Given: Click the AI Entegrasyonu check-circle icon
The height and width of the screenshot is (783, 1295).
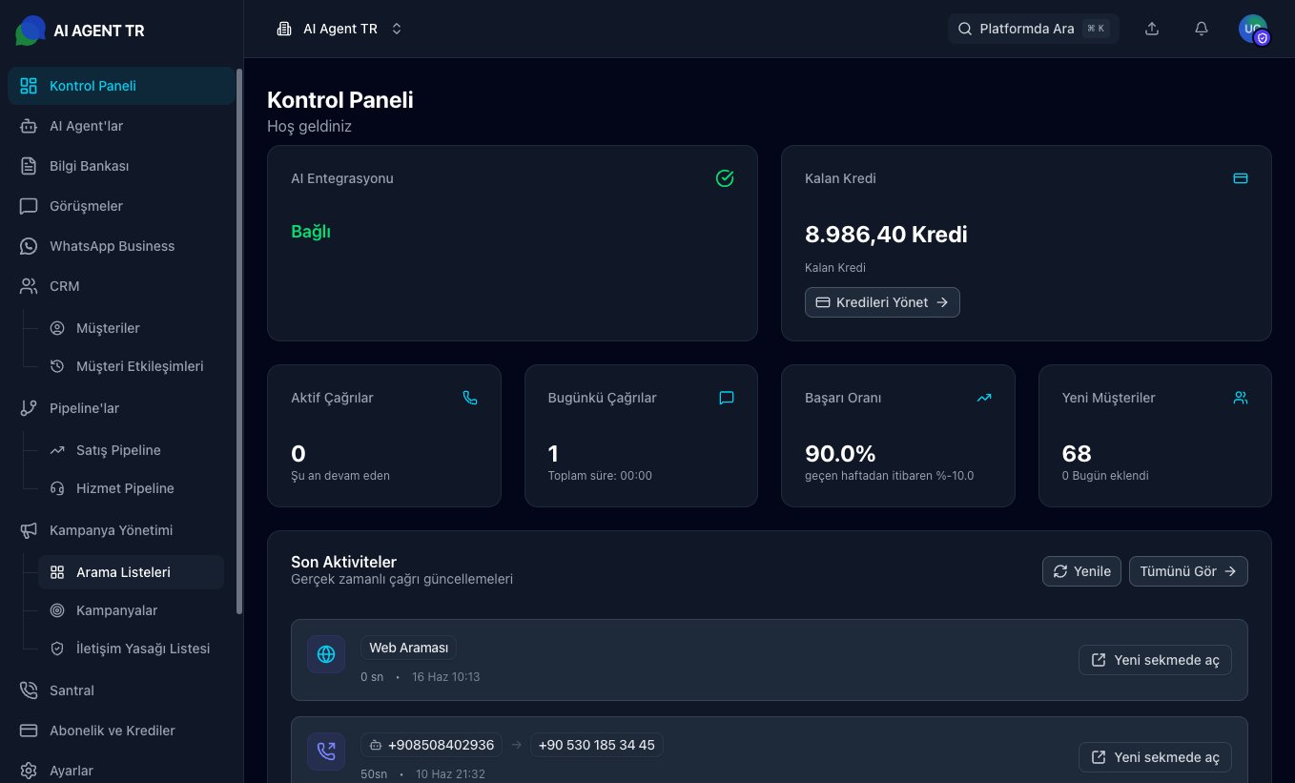Looking at the screenshot, I should 725,178.
